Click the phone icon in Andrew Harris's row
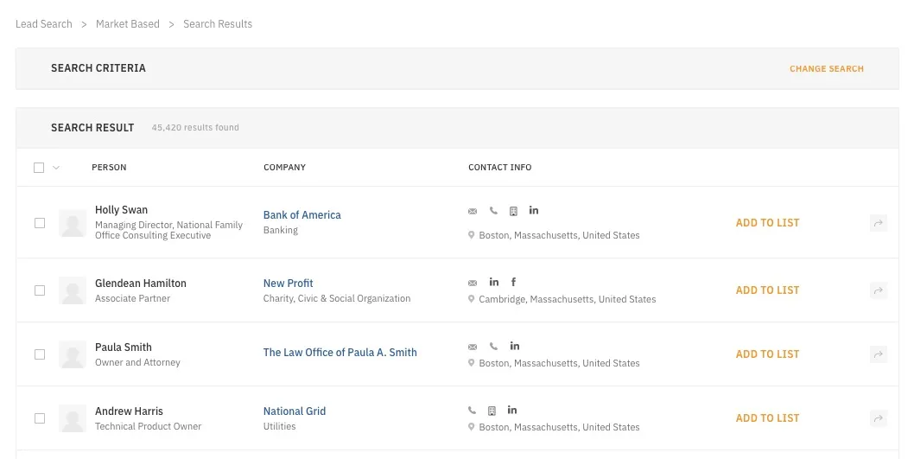 click(473, 411)
